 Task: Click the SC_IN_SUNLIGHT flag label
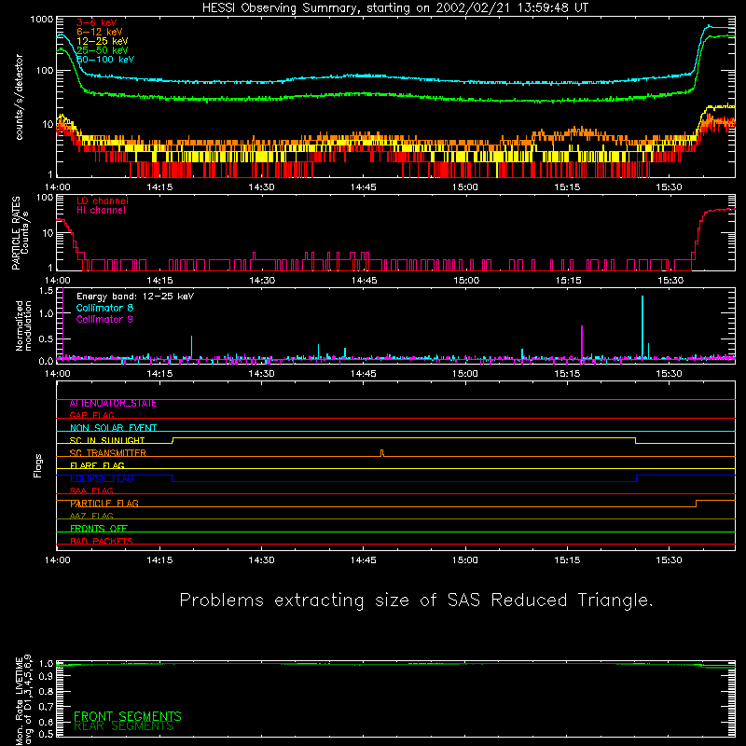[107, 440]
